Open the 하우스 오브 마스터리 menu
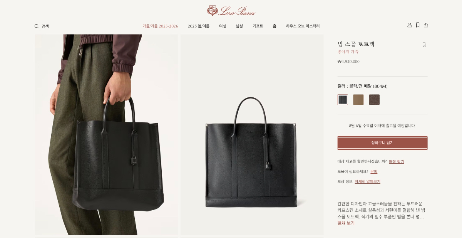The image size is (462, 238). (x=303, y=26)
